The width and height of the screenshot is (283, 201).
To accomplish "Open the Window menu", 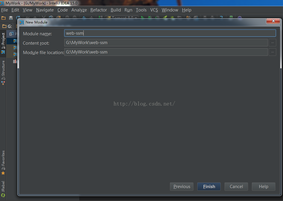I will click(x=170, y=10).
